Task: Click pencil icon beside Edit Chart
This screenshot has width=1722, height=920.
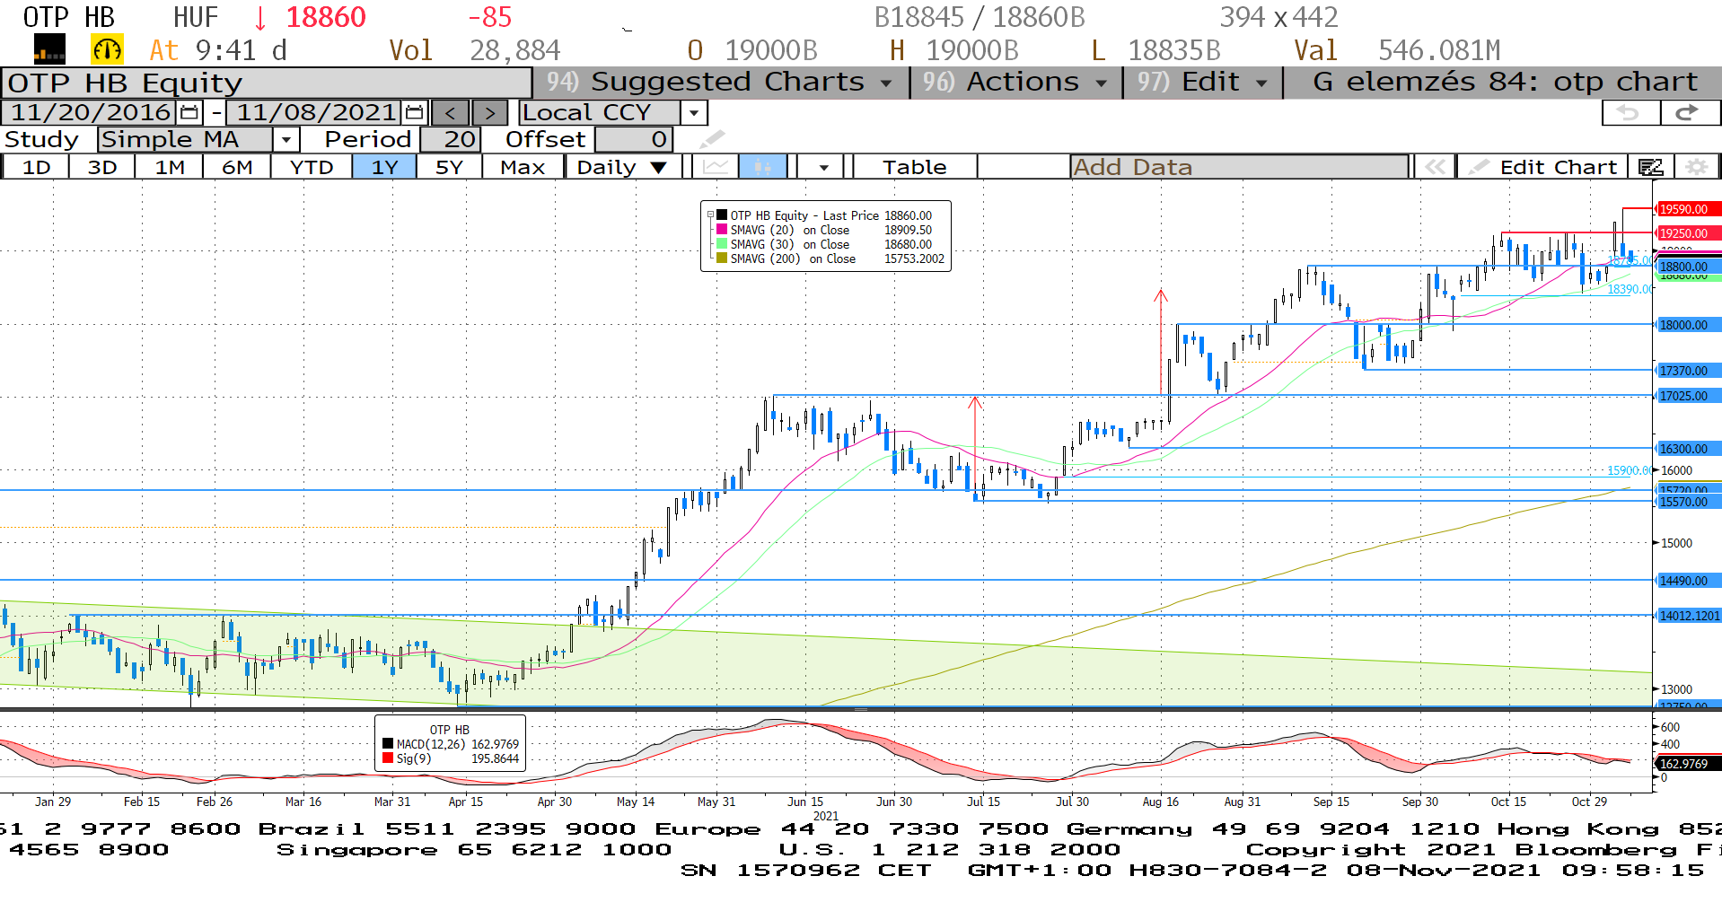Action: pos(1479,167)
